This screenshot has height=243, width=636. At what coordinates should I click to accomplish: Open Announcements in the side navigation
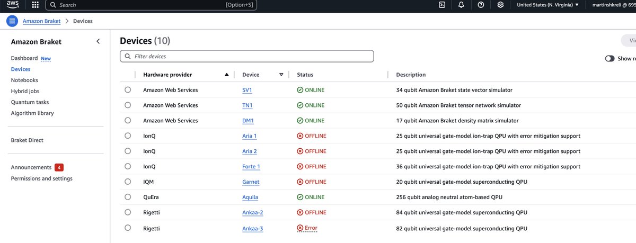click(31, 167)
